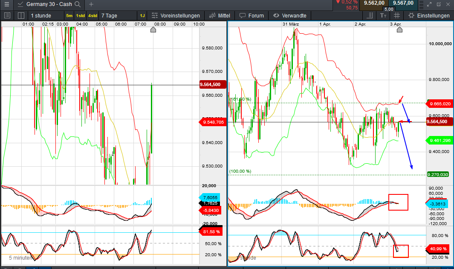Click the 5 minuten chart label
This screenshot has height=269, width=454.
(x=20, y=257)
